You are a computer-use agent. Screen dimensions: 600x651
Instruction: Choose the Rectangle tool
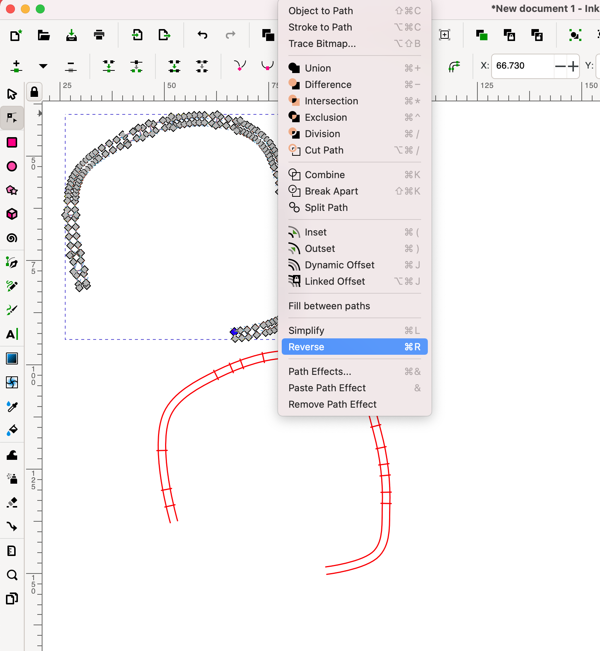tap(12, 142)
